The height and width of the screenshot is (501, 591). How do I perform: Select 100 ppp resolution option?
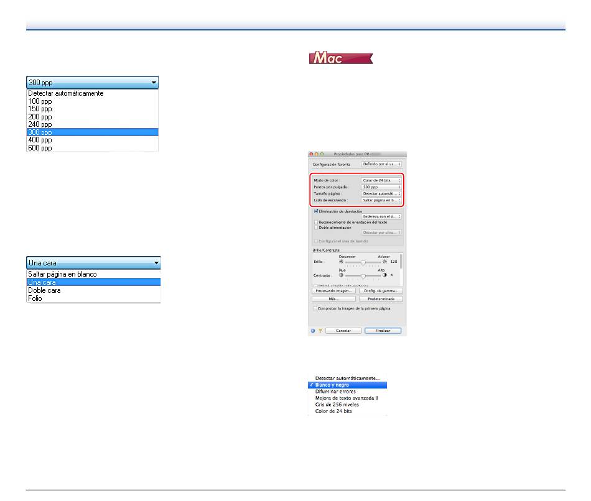pos(92,101)
